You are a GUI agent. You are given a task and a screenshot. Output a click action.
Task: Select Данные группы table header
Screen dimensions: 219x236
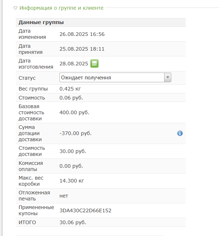(101, 22)
